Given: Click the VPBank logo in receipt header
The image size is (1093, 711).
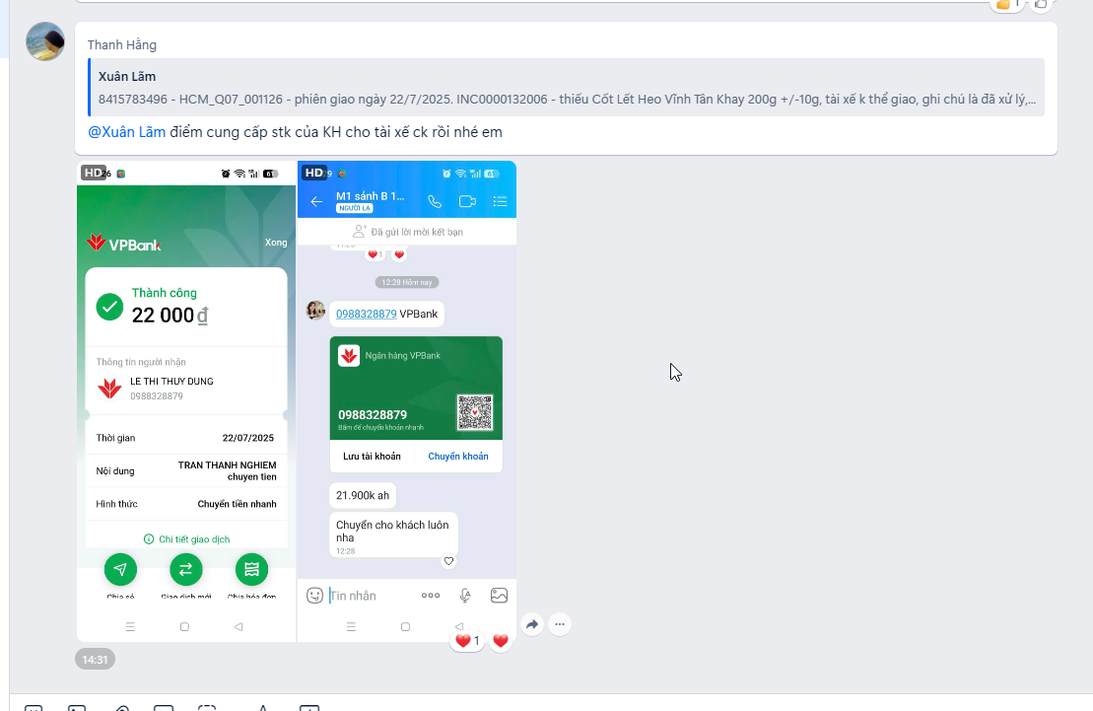Looking at the screenshot, I should pyautogui.click(x=124, y=244).
